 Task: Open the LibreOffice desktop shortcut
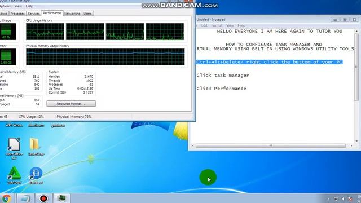(x=14, y=148)
